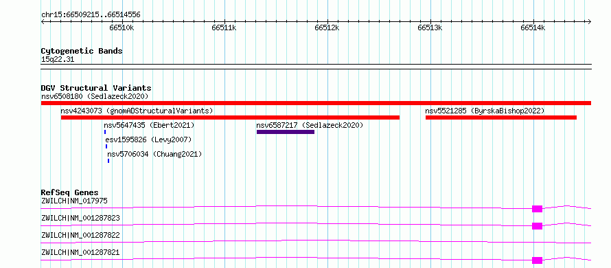The height and width of the screenshot is (268, 611).
Task: Click the chr15:66509215..66514556 coordinate text
Action: [x=91, y=15]
